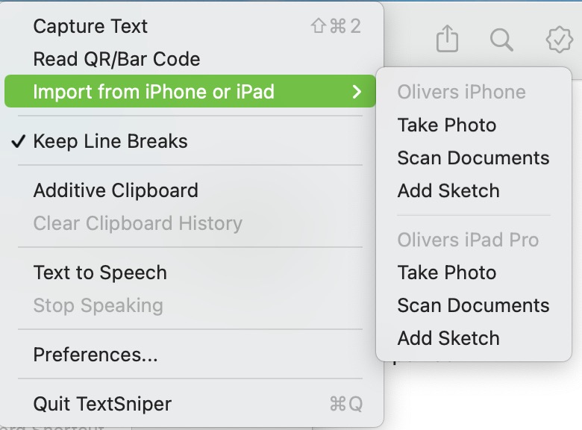Scan Documents using Olivers iPad Pro

(474, 305)
